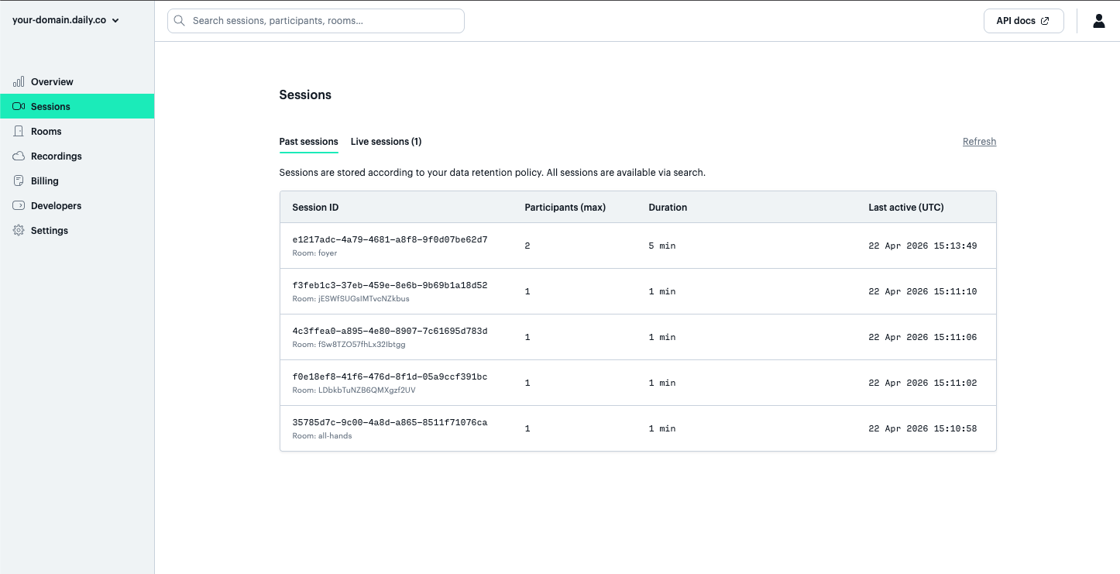
Task: Open the Developers sidebar item
Action: point(77,205)
